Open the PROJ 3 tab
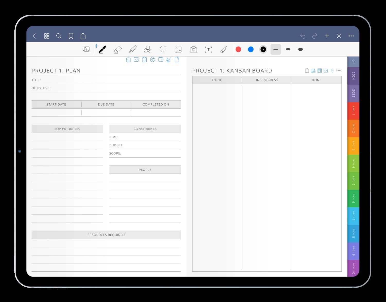The image size is (386, 302). (x=353, y=146)
